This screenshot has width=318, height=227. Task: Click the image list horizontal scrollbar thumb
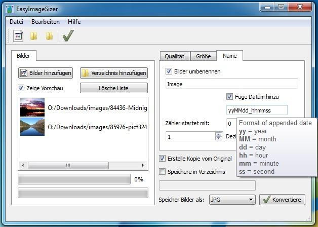pyautogui.click(x=68, y=165)
